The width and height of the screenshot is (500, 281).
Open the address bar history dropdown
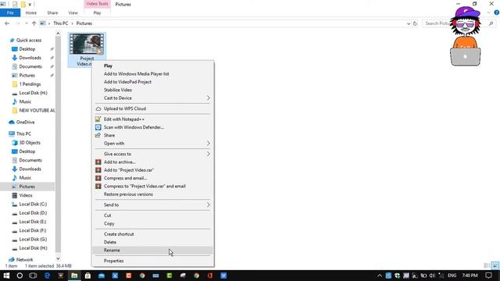(x=409, y=23)
